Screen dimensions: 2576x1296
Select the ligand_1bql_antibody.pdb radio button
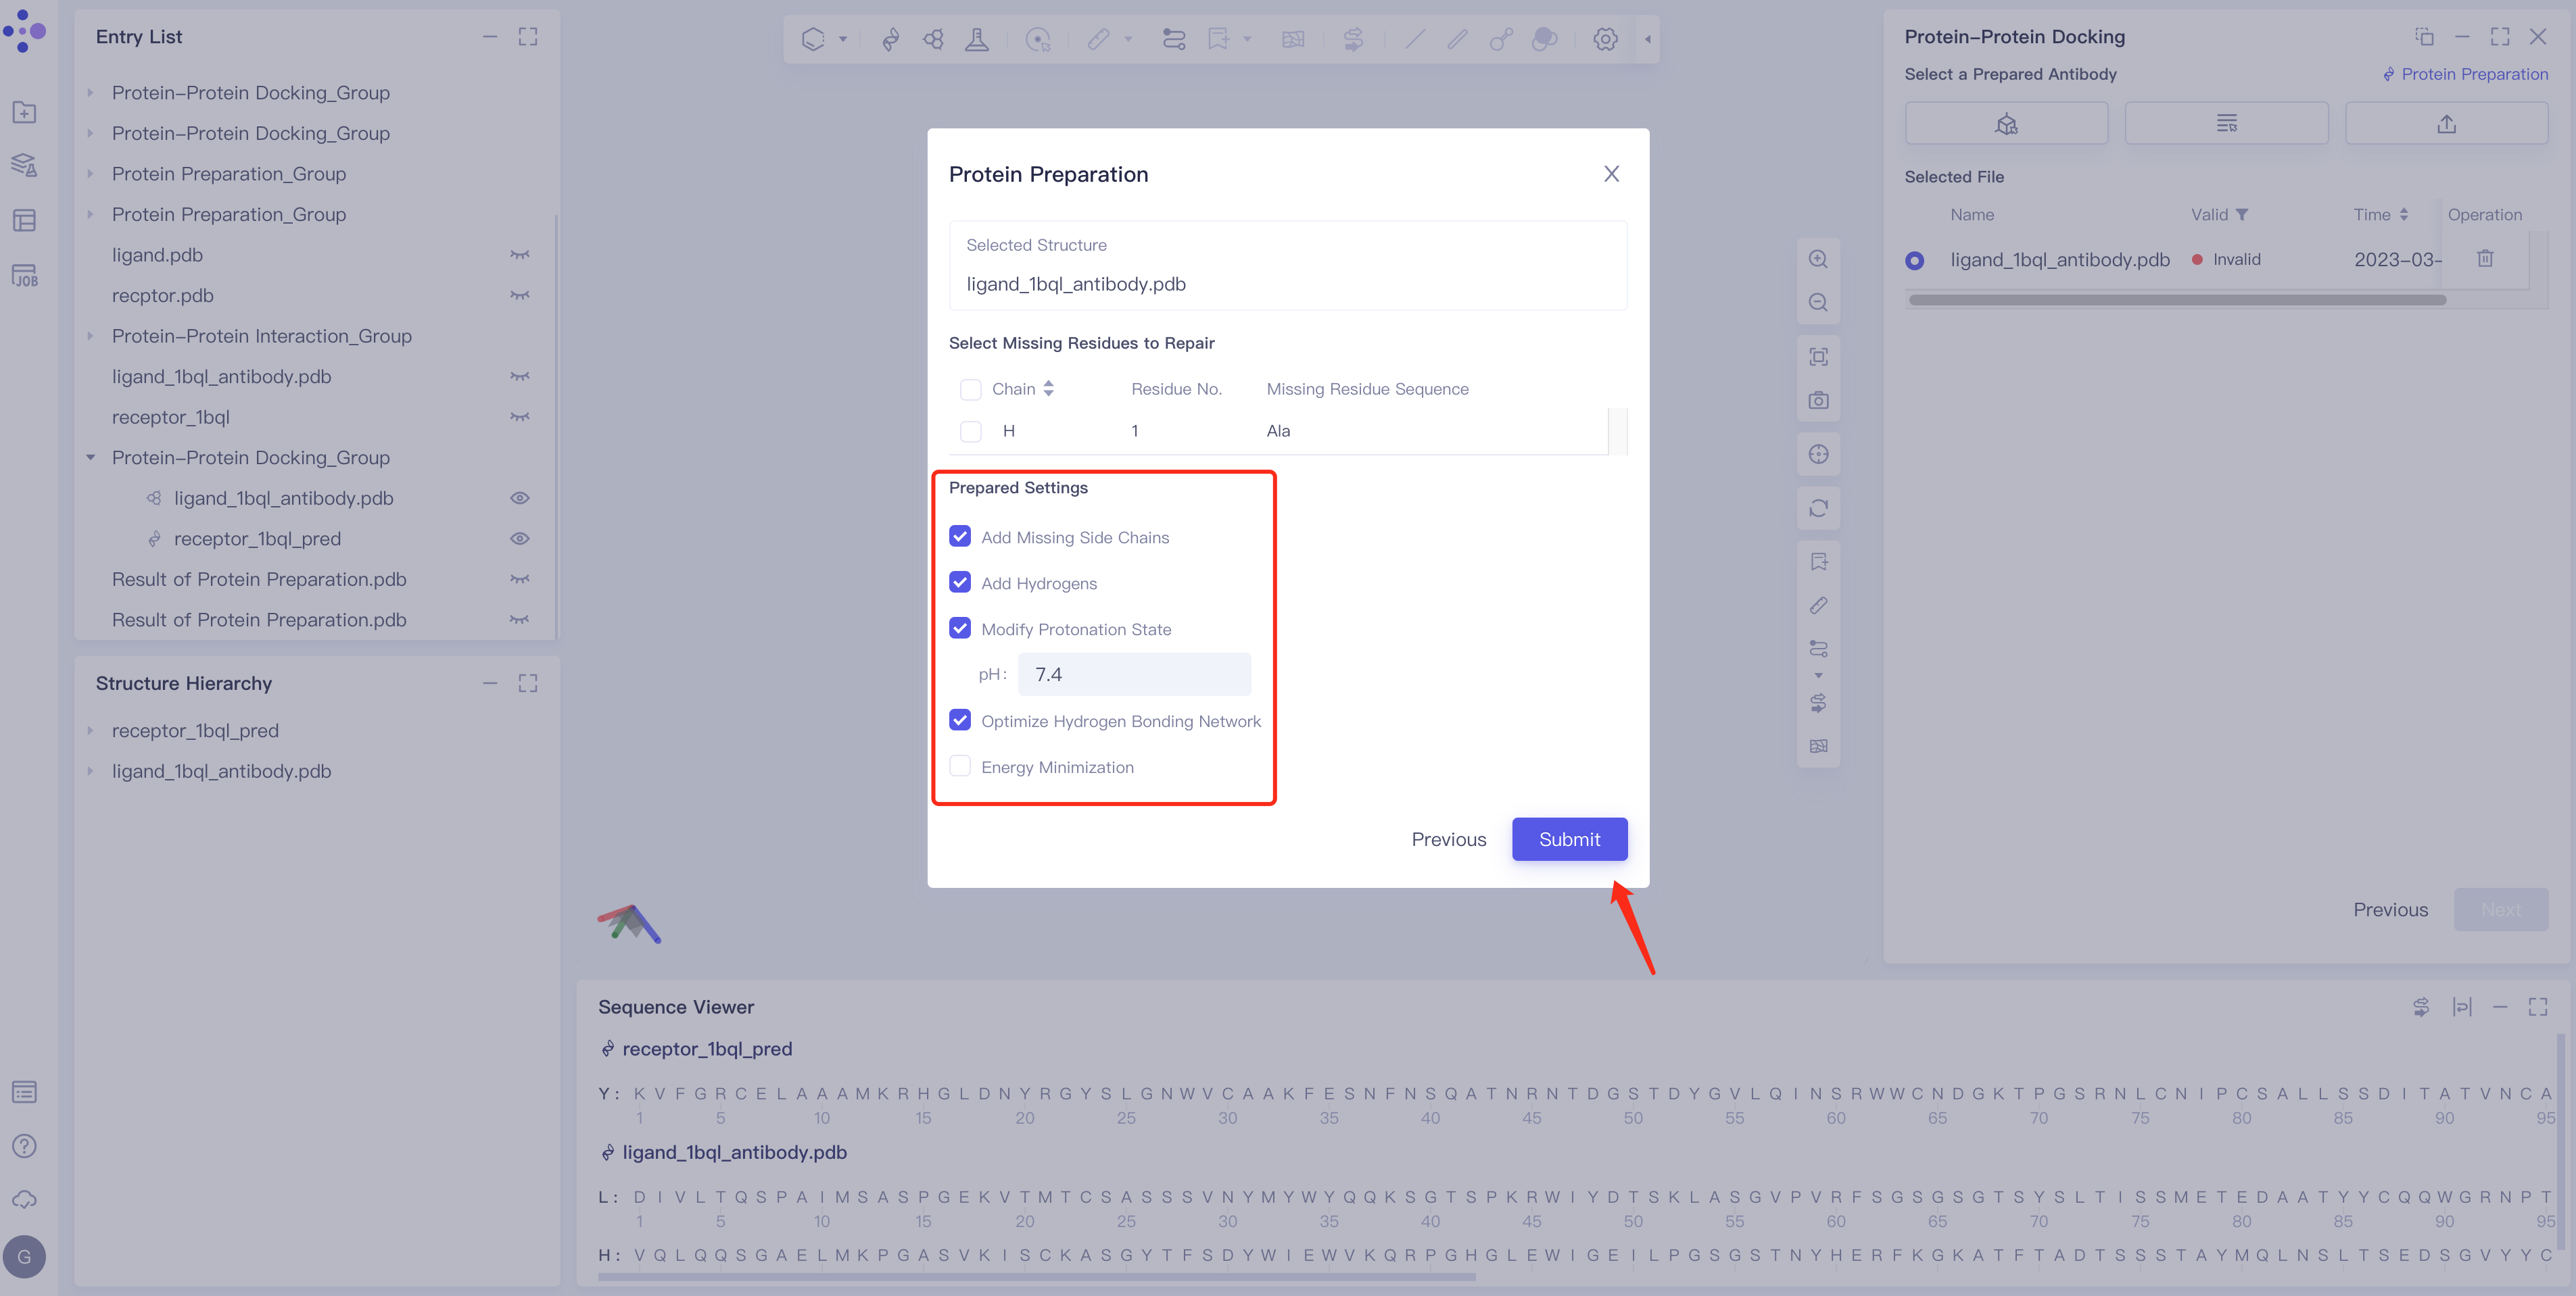point(1914,259)
